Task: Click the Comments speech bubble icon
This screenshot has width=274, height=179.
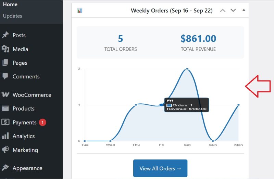Action: 5,76
